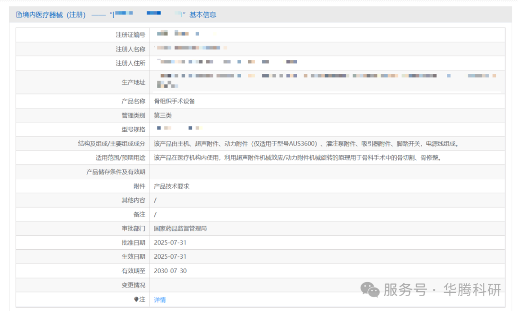The image size is (518, 311).
Task: Click approval department 国家药品监督管理局
Action: 180,229
